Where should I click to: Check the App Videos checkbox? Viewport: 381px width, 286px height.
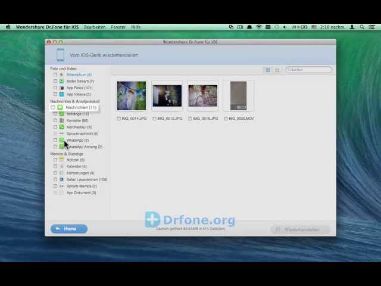click(x=55, y=94)
